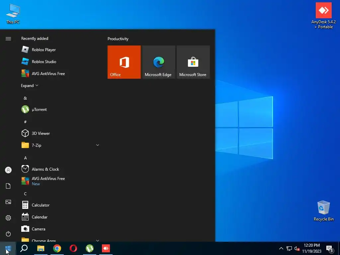Viewport: 340px width, 255px height.
Task: Open Settings gear in Start sidebar
Action: point(8,218)
